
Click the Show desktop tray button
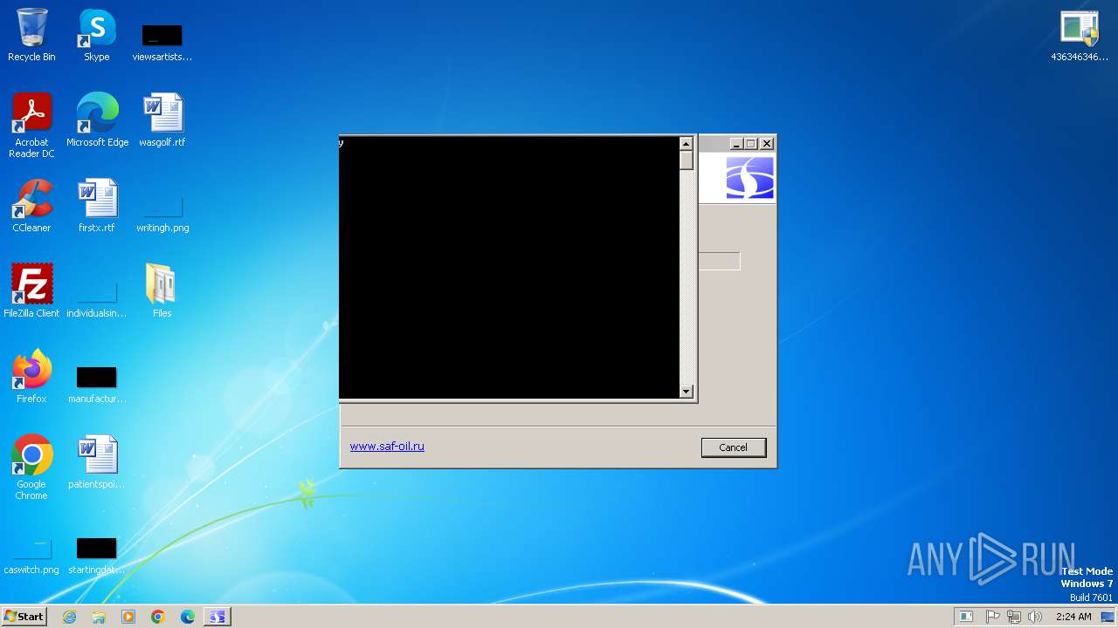tap(1108, 617)
